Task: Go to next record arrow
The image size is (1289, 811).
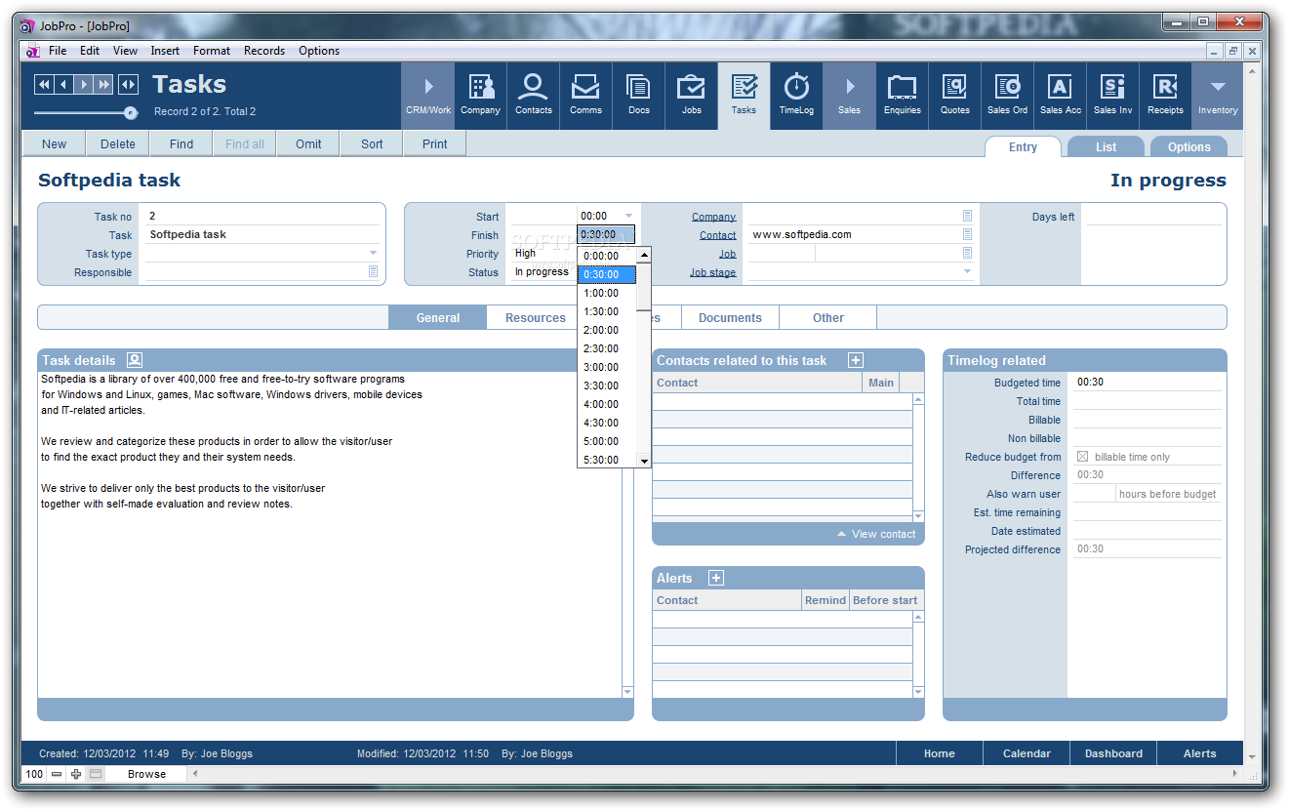Action: pyautogui.click(x=84, y=85)
